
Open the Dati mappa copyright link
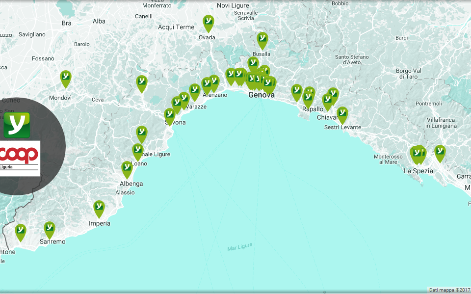(449, 290)
